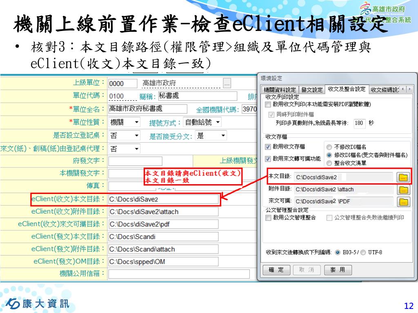418x313 pixels.
Task: Click the 機關公用信箱 input field
Action: pos(179,274)
